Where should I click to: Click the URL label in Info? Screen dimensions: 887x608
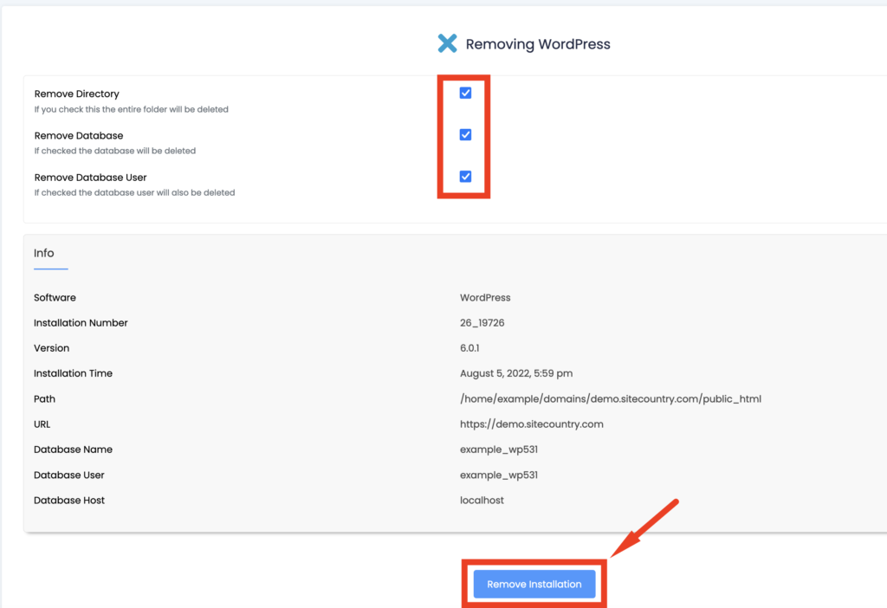click(42, 424)
